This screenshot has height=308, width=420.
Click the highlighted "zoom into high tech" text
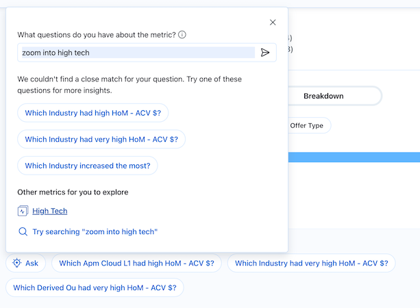pyautogui.click(x=56, y=53)
